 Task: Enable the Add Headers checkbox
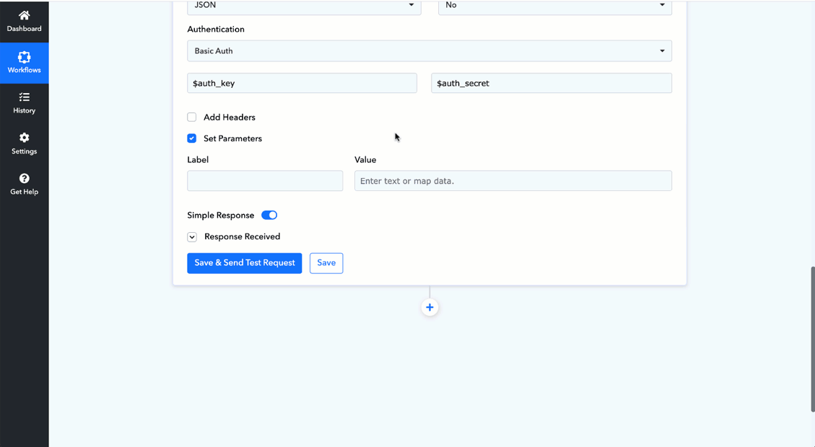coord(192,118)
